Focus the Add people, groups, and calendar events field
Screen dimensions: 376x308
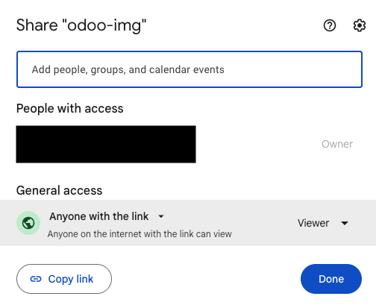(189, 69)
